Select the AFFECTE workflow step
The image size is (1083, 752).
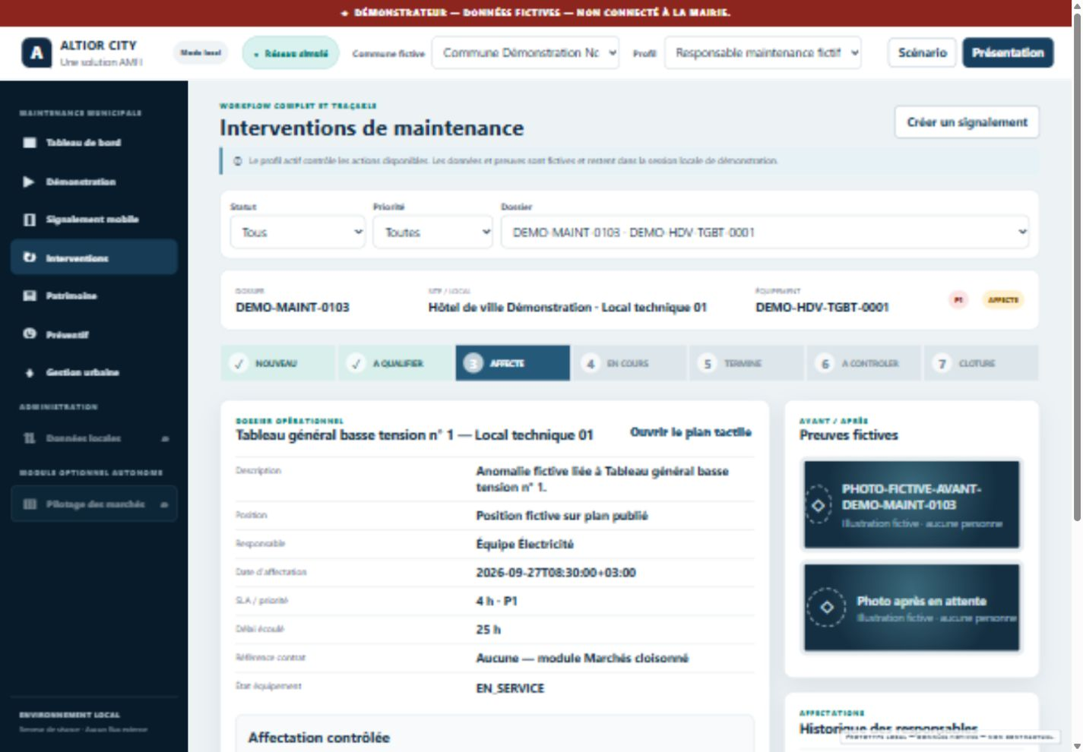pyautogui.click(x=513, y=363)
